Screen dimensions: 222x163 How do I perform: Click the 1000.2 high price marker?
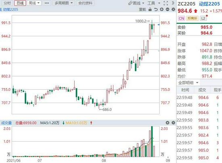tap(142, 21)
